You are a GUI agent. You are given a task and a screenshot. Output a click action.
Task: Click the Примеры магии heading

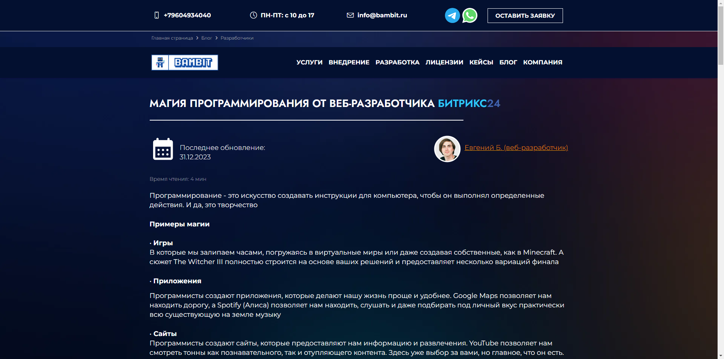click(179, 224)
